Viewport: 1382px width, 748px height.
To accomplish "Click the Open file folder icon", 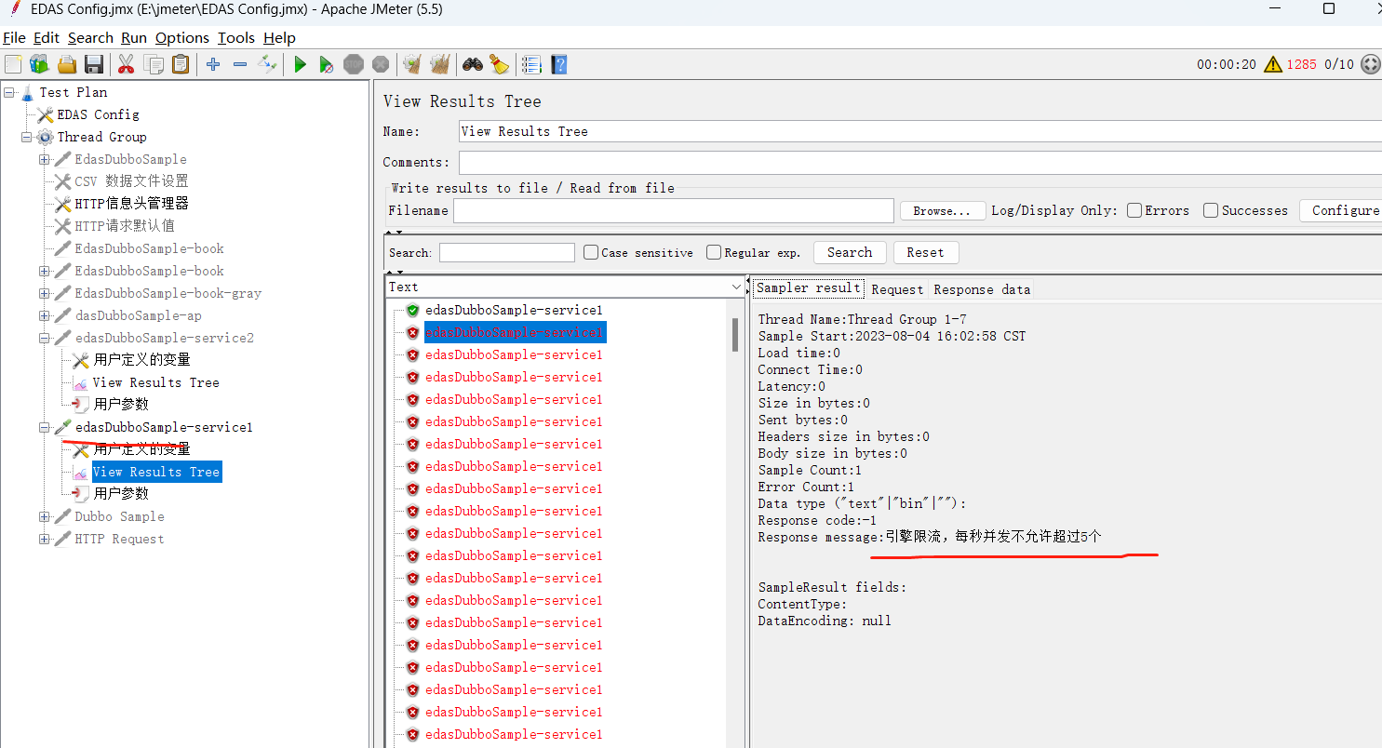I will coord(67,64).
